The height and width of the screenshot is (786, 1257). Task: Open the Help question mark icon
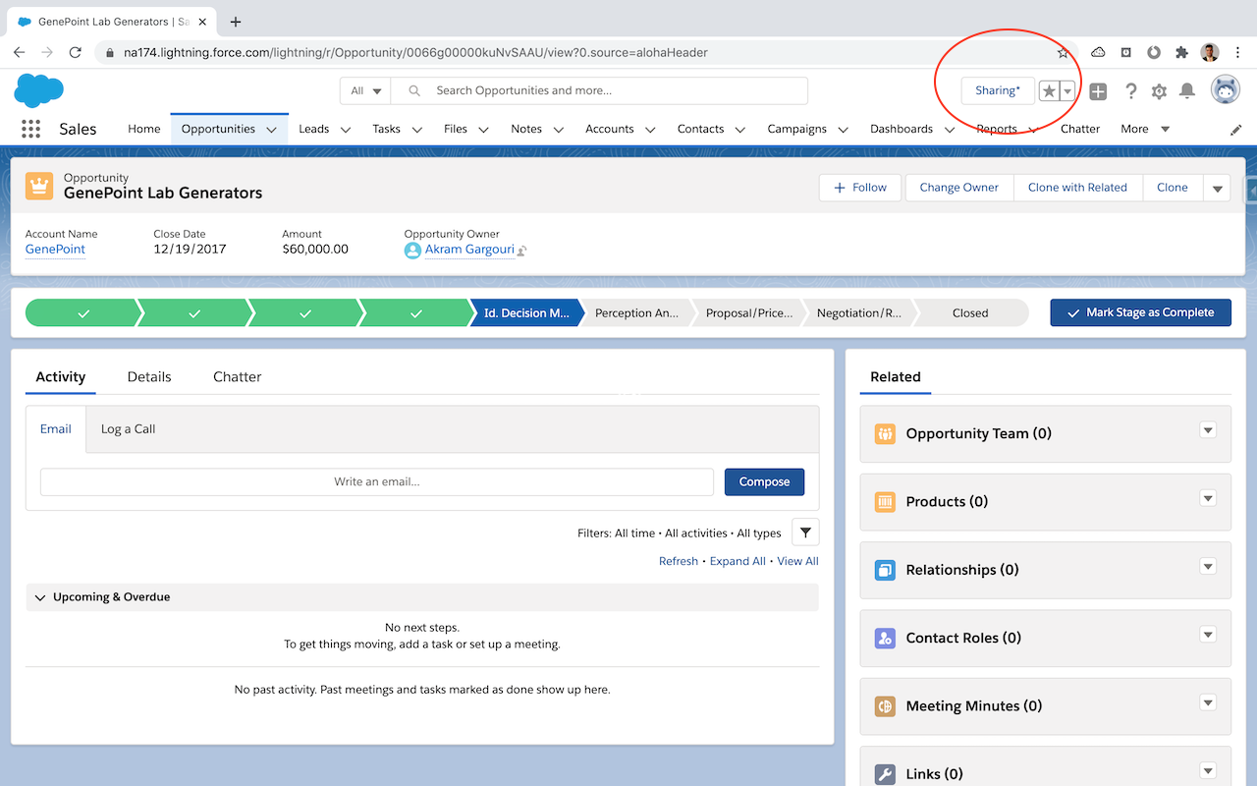[1131, 91]
